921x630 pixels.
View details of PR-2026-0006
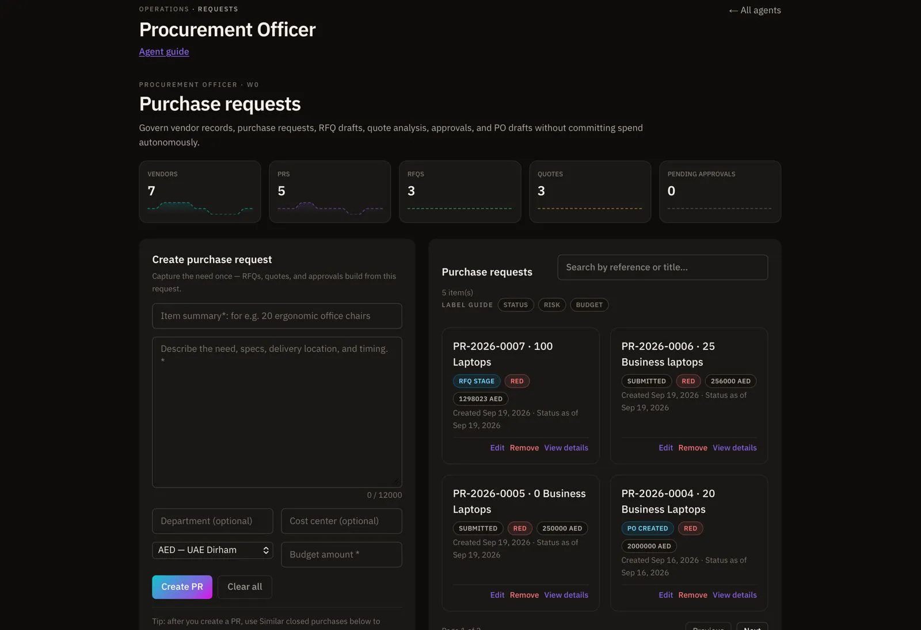click(x=734, y=448)
